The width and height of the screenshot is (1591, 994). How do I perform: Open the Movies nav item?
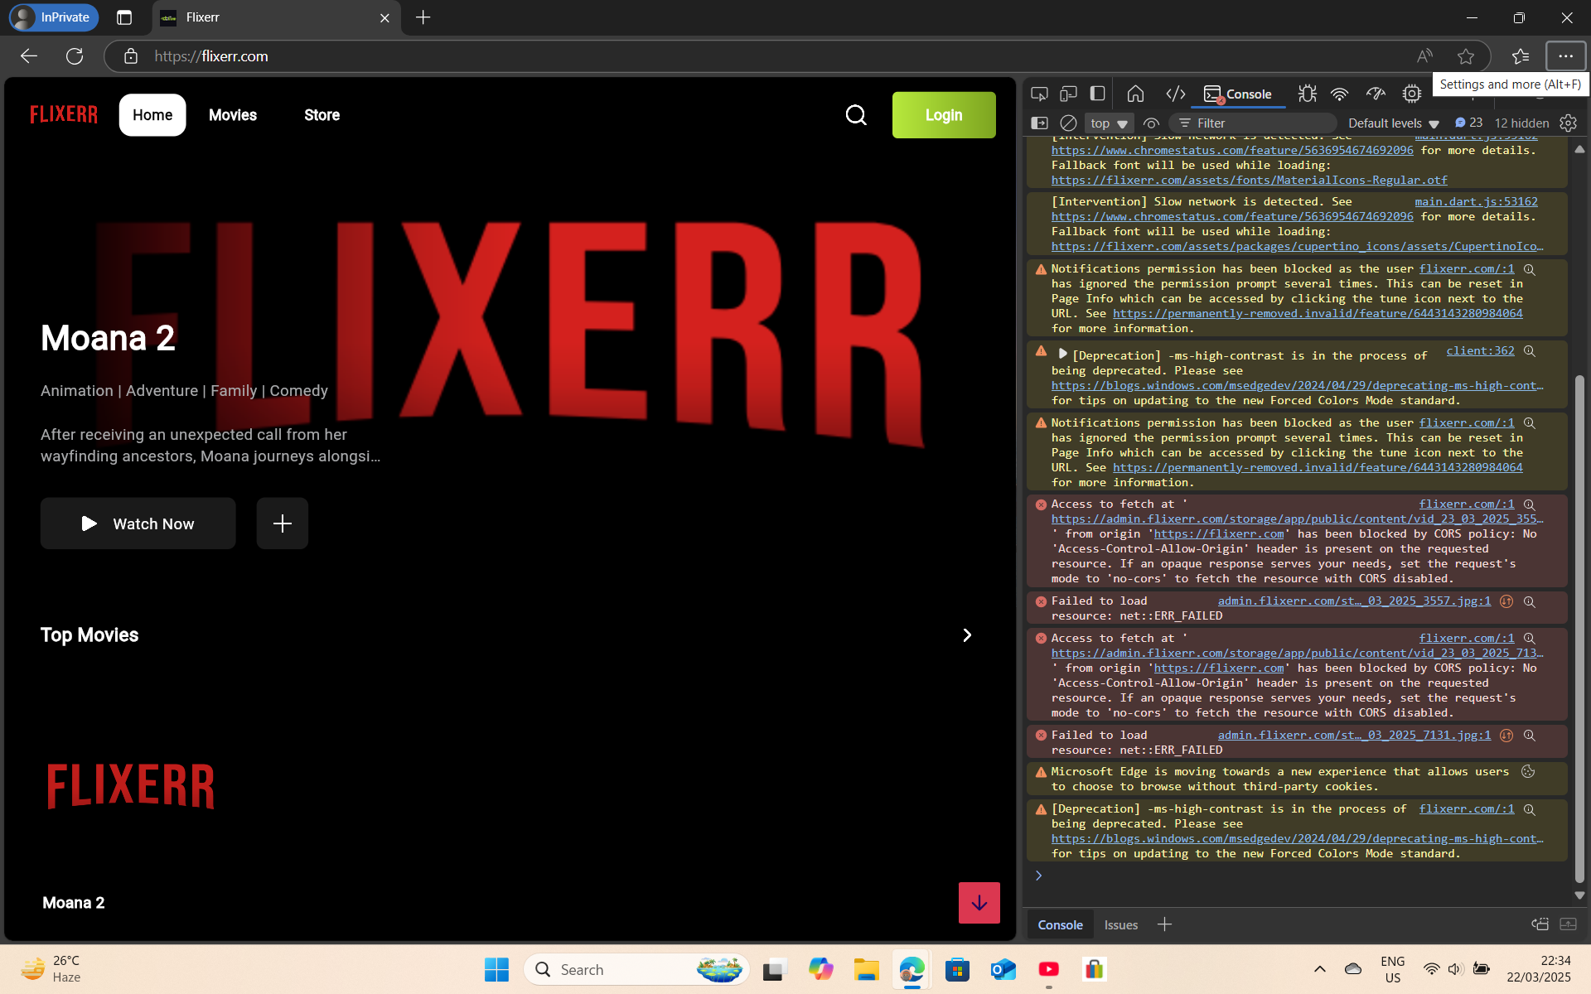[x=233, y=115]
